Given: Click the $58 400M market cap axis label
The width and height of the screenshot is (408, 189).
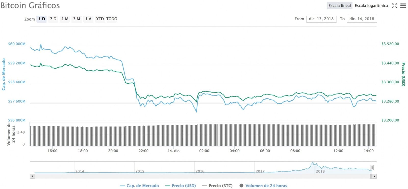Looking at the screenshot, I should point(17,82).
